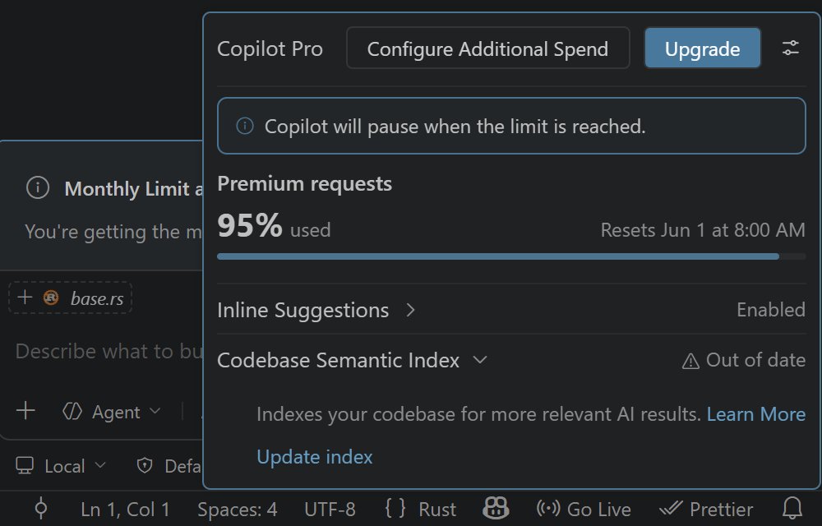Click the add context plus button

click(x=25, y=411)
